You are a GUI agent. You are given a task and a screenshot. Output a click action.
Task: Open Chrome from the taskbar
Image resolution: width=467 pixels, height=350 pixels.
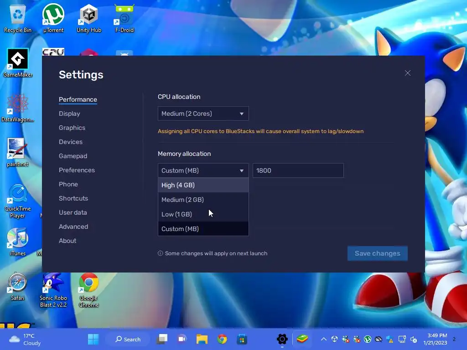(x=222, y=339)
